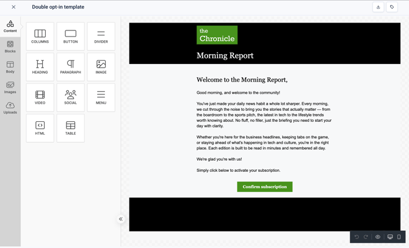Click 'Simply click below to activate' text
The width and height of the screenshot is (409, 248).
pyautogui.click(x=239, y=171)
